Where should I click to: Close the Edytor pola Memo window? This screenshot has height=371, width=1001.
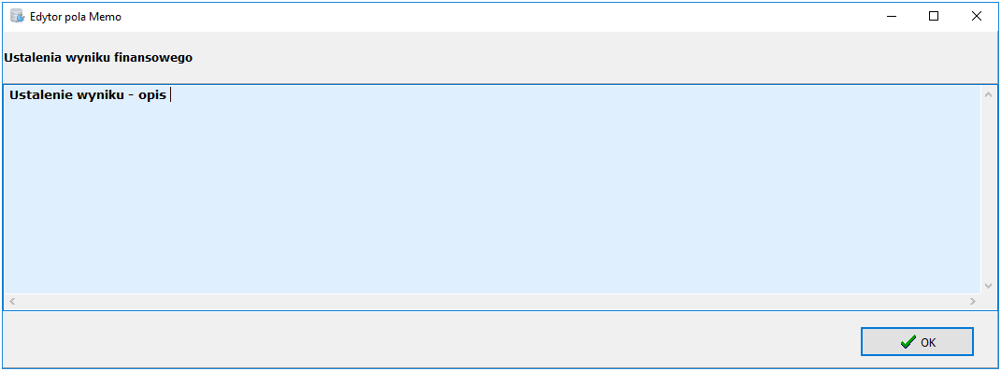click(976, 17)
